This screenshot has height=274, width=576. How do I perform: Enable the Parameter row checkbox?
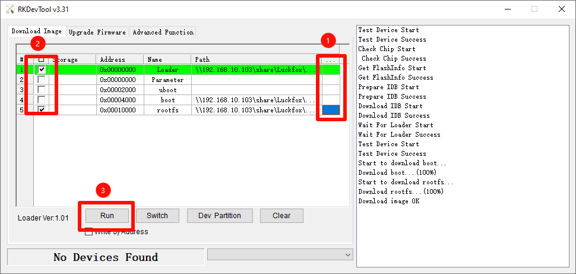(42, 80)
